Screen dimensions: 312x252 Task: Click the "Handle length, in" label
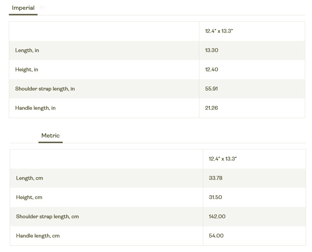35,108
